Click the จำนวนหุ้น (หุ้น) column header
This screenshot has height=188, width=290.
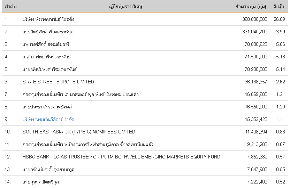[251, 7]
